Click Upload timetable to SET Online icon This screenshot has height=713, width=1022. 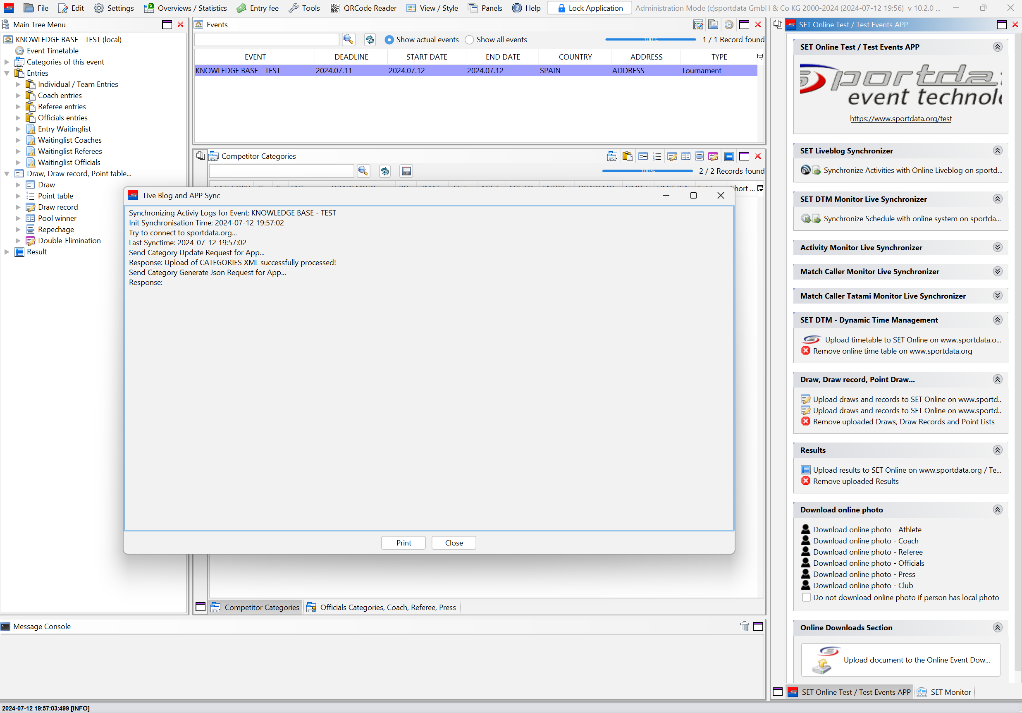click(811, 340)
